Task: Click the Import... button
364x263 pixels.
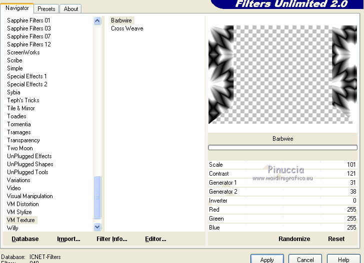Action: (x=68, y=239)
